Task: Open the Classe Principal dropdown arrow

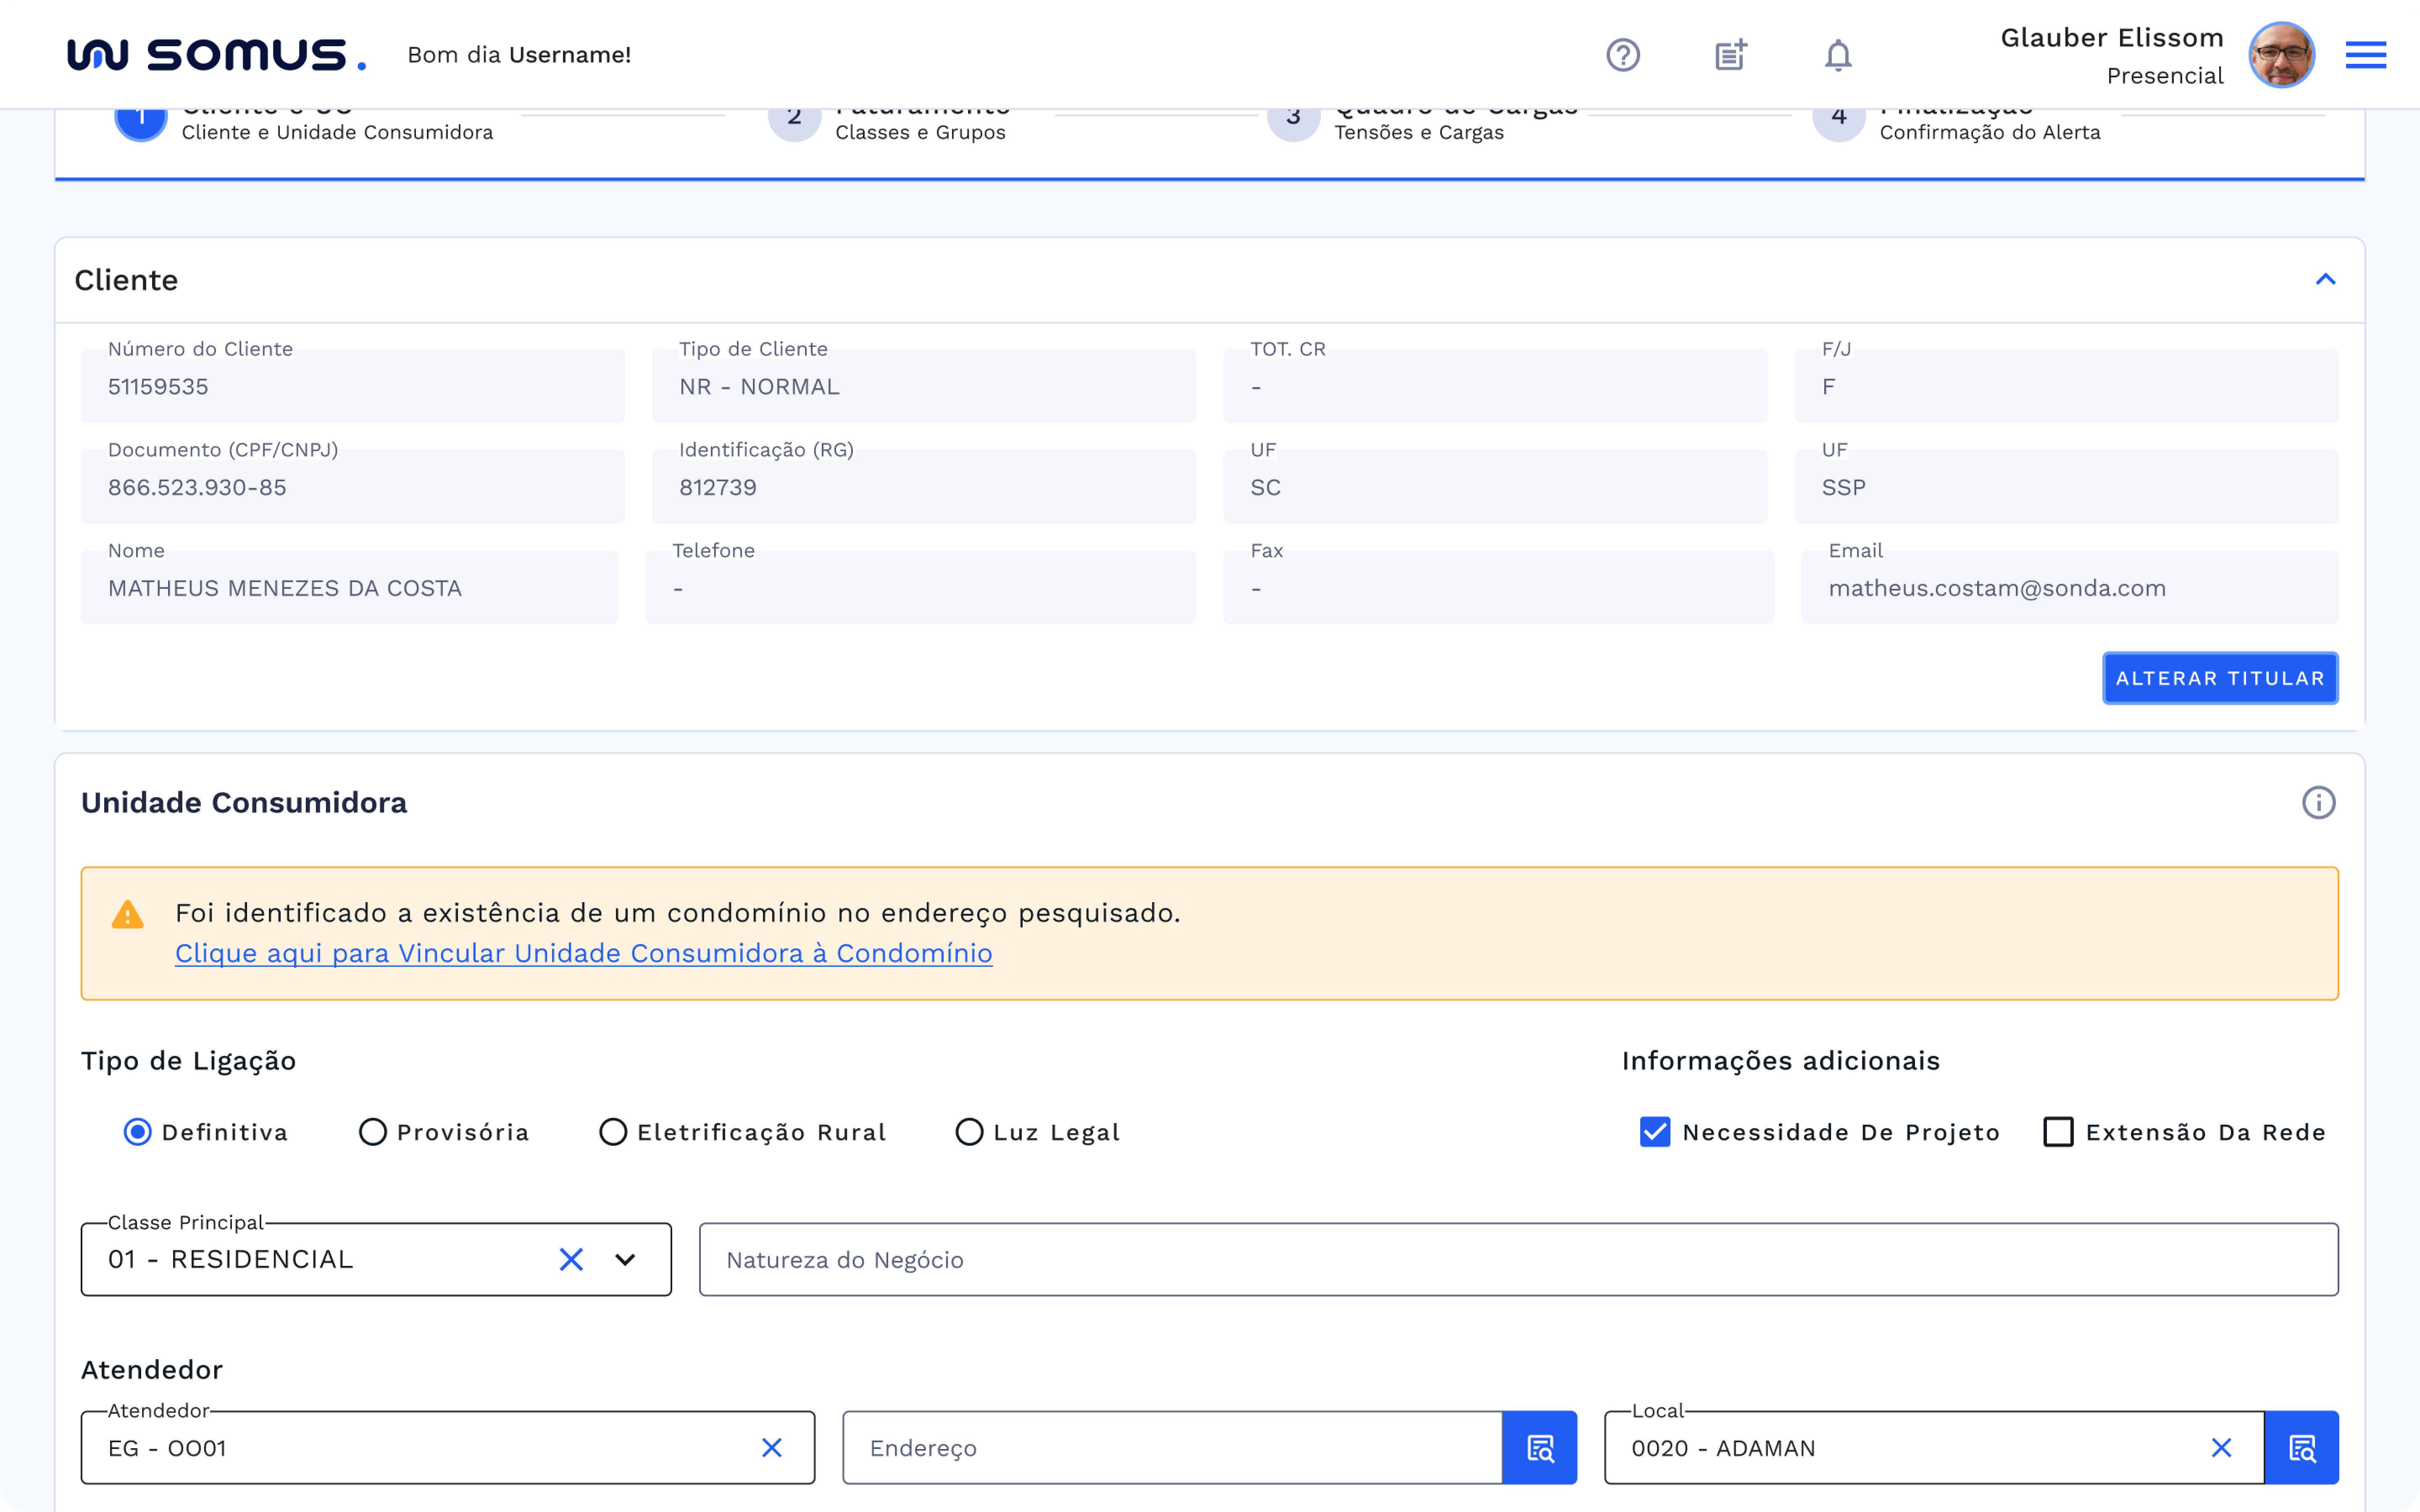Action: coord(625,1260)
